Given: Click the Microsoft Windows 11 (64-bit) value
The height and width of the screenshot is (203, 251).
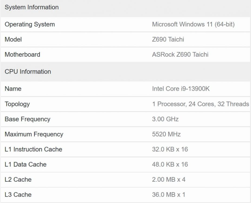Looking at the screenshot, I should pyautogui.click(x=193, y=25).
